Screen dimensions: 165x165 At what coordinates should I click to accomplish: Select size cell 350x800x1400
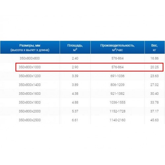click(x=30, y=85)
